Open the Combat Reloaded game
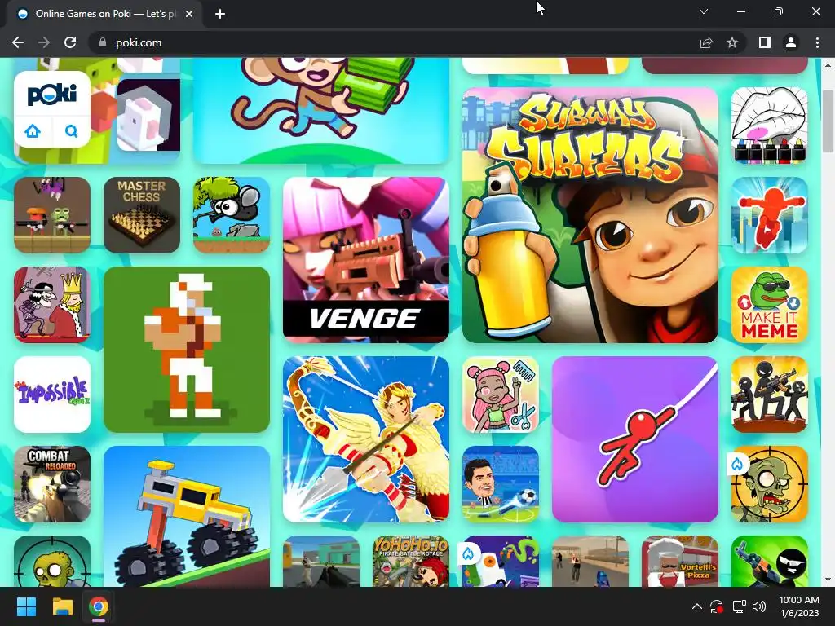Image resolution: width=835 pixels, height=626 pixels. tap(52, 484)
